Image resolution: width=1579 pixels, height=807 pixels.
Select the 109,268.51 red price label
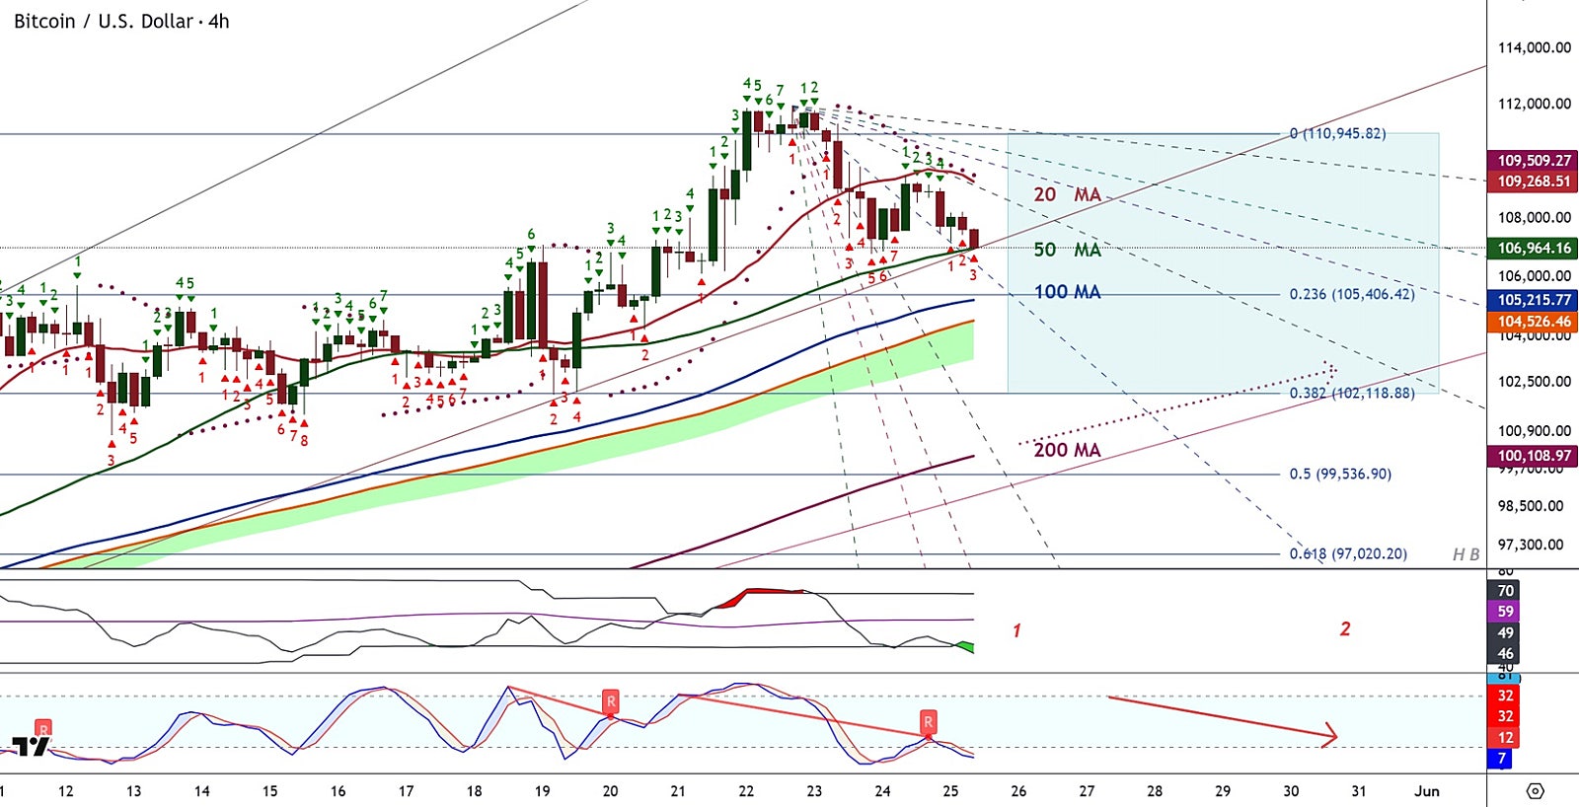pos(1534,182)
